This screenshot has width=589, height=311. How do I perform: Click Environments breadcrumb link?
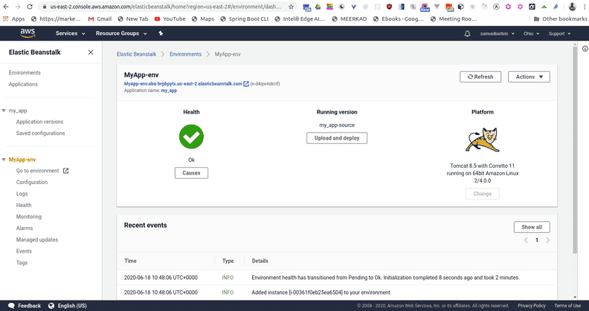tap(186, 54)
